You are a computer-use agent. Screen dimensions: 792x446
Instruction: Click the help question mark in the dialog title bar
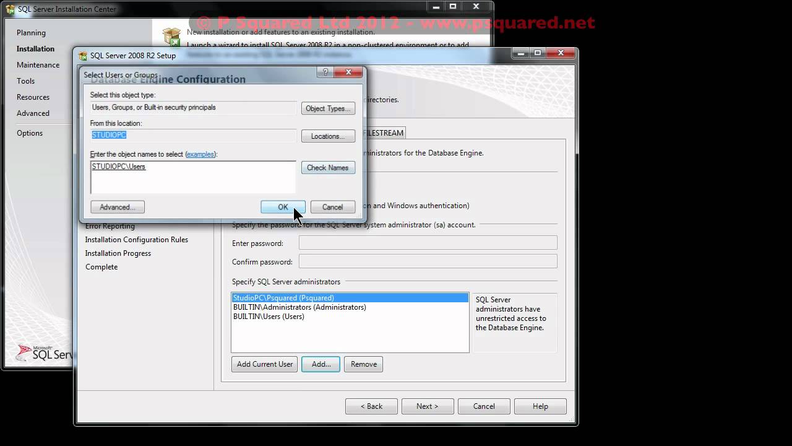325,72
